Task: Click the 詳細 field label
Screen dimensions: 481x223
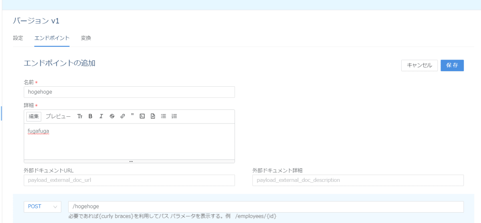Action: tap(29, 106)
